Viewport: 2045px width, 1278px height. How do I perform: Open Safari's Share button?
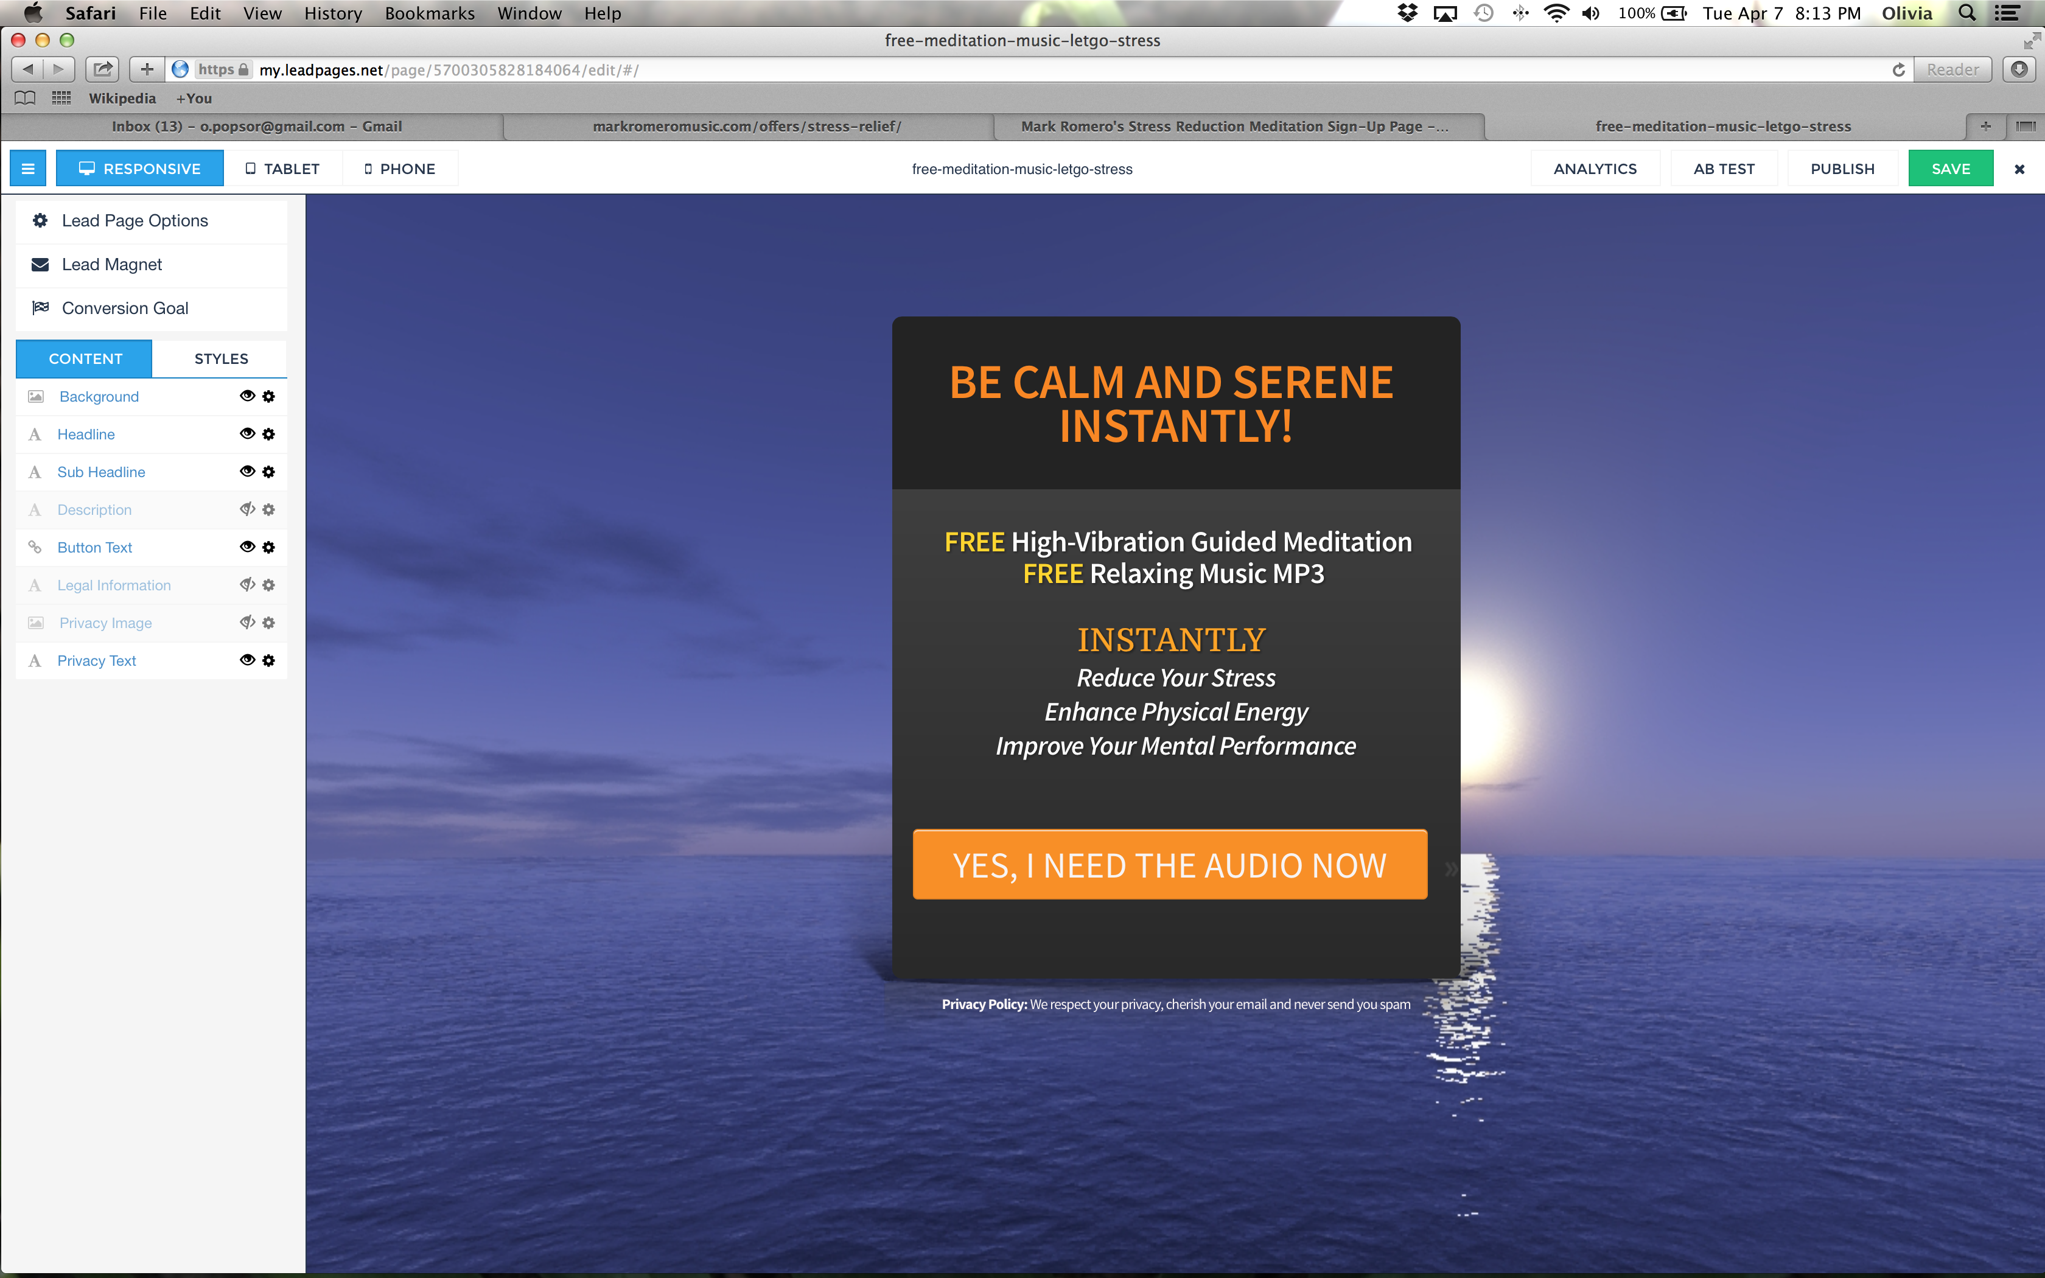point(102,69)
